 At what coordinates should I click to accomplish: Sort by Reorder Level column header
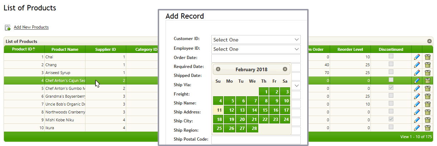click(350, 49)
